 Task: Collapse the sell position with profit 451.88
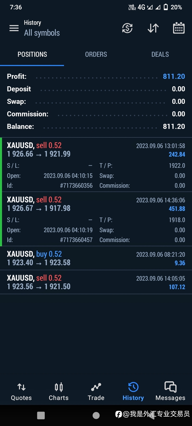96,219
